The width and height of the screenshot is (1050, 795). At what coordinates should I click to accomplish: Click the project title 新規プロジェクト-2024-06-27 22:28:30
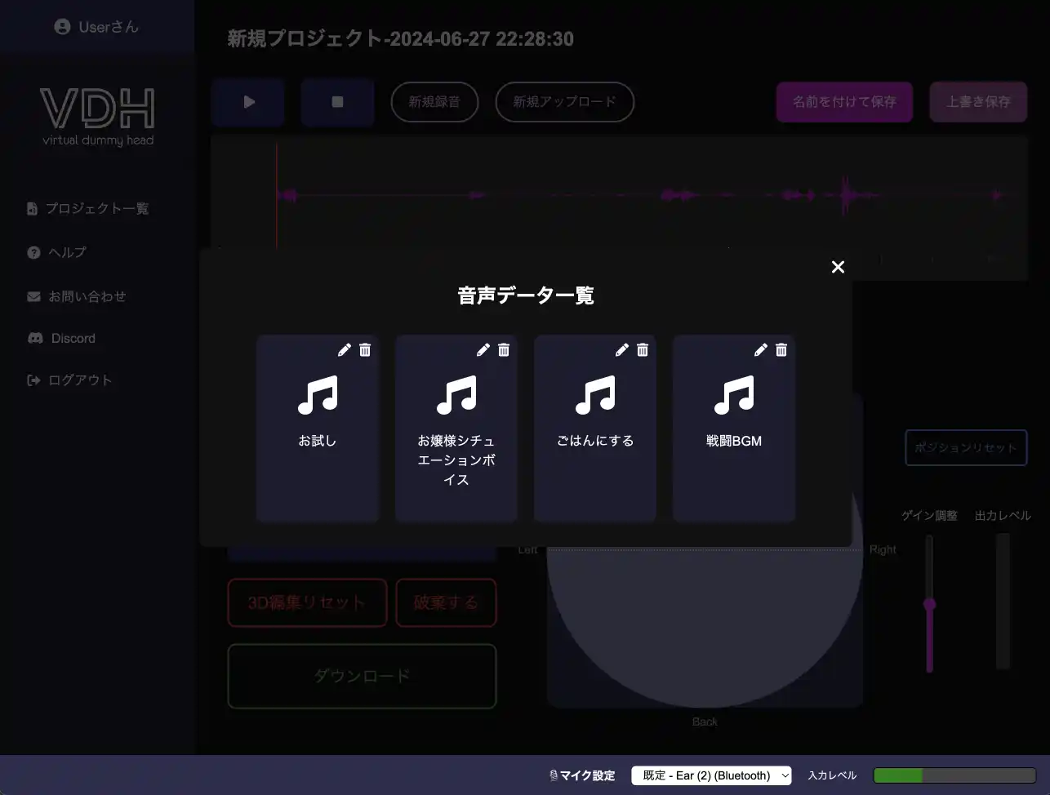(x=401, y=39)
